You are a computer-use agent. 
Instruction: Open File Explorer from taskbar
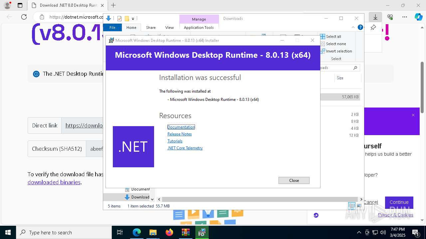click(x=153, y=232)
